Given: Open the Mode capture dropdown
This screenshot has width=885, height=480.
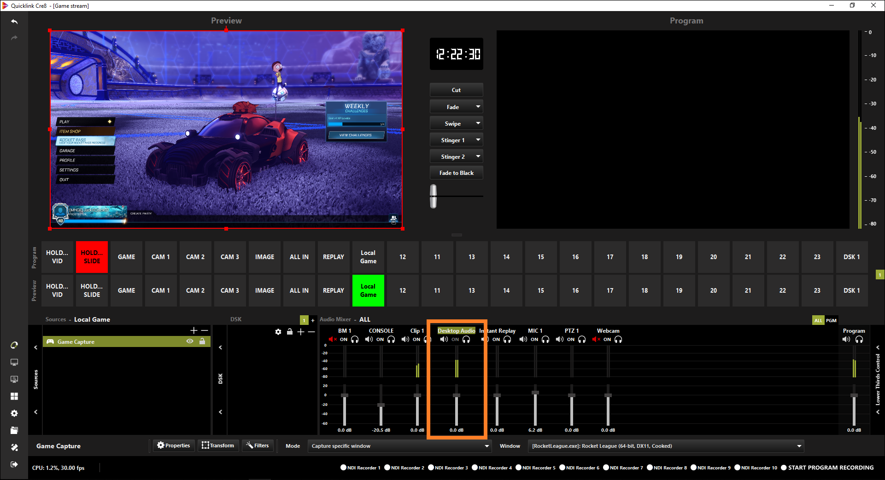Looking at the screenshot, I should coord(399,446).
